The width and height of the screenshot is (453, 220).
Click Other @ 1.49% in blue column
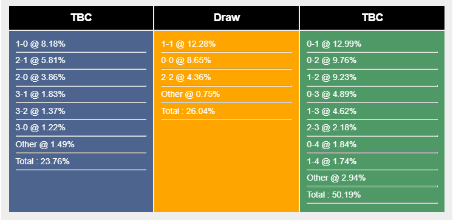pyautogui.click(x=45, y=144)
